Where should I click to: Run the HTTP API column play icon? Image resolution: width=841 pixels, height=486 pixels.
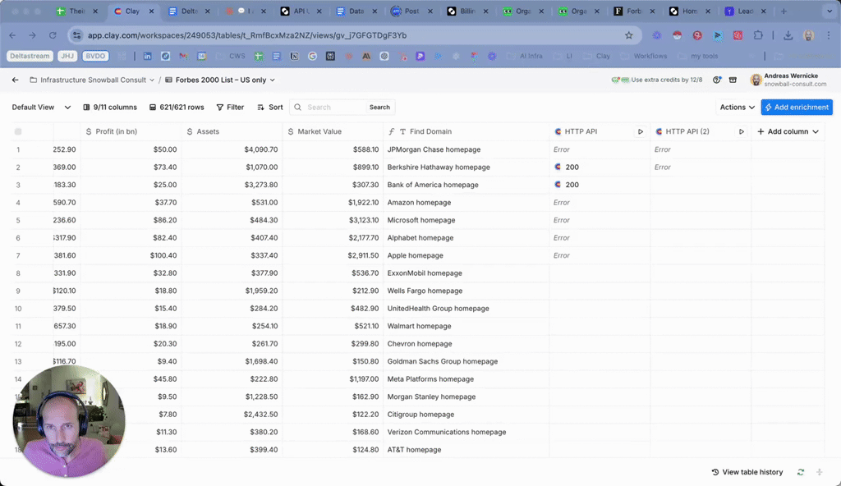pos(641,131)
